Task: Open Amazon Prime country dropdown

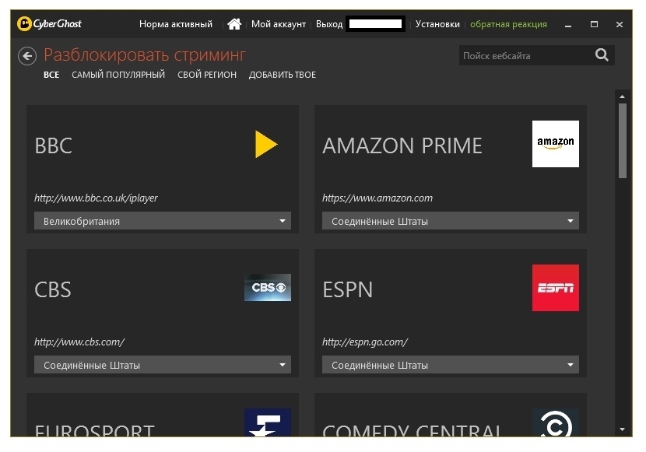Action: click(x=451, y=221)
